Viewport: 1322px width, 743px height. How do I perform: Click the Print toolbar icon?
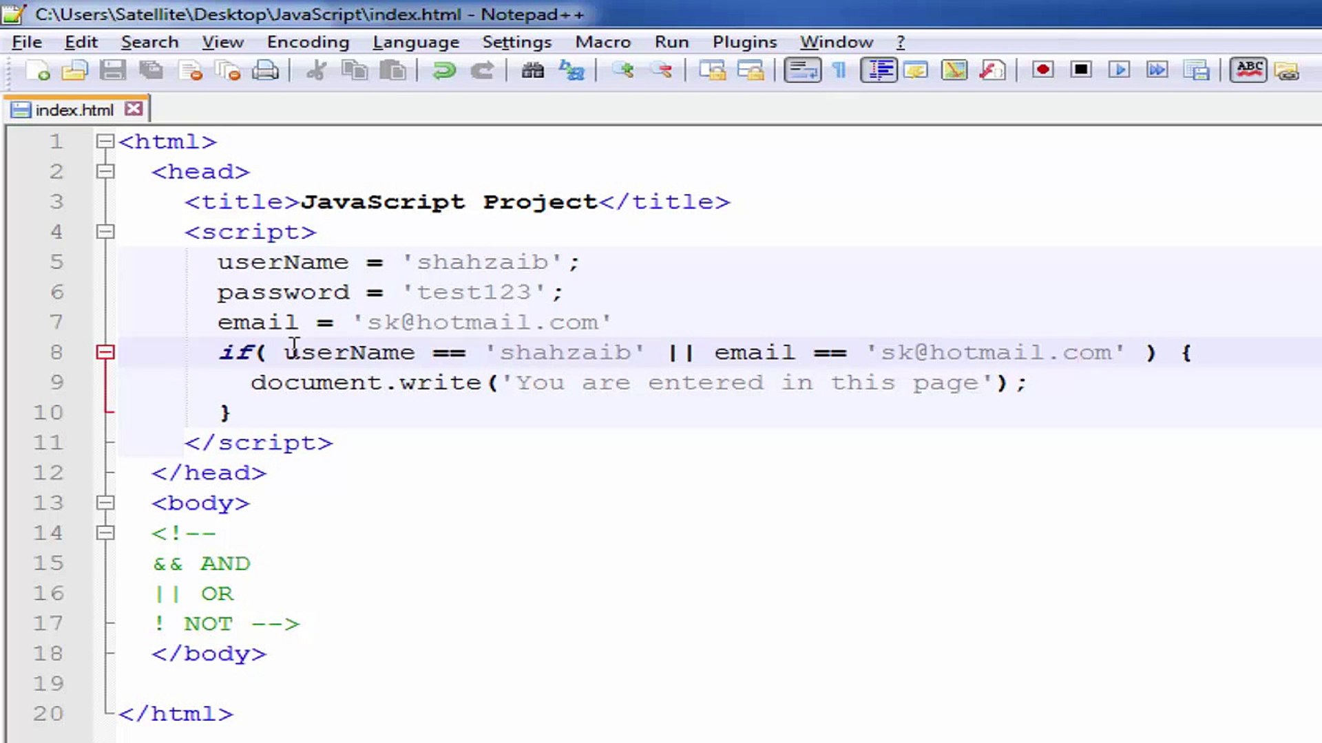[x=266, y=70]
